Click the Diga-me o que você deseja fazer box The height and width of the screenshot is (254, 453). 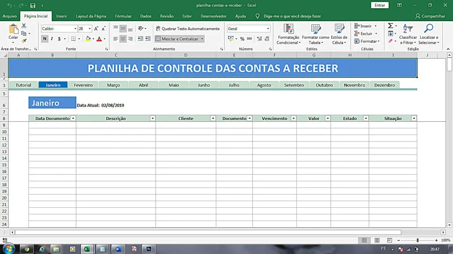292,16
